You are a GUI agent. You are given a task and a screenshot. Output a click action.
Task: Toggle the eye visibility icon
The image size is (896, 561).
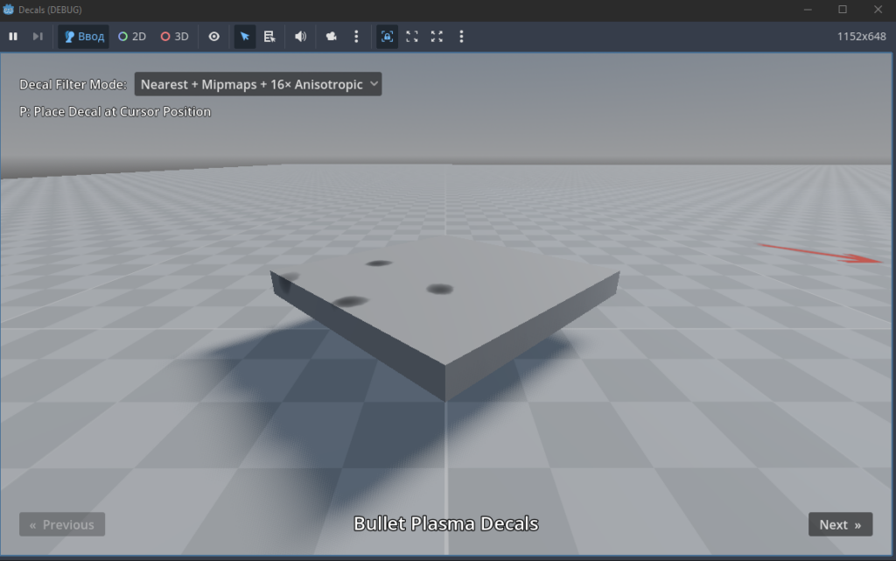[213, 37]
